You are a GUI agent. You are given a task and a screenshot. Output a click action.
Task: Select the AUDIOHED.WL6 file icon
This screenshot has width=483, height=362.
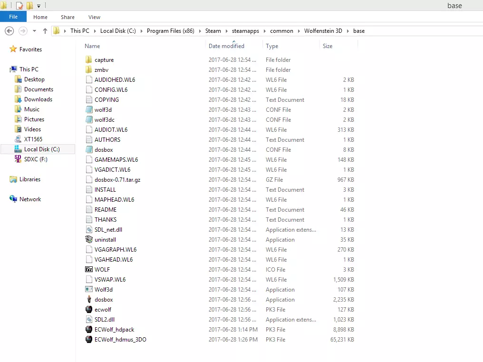tap(89, 79)
